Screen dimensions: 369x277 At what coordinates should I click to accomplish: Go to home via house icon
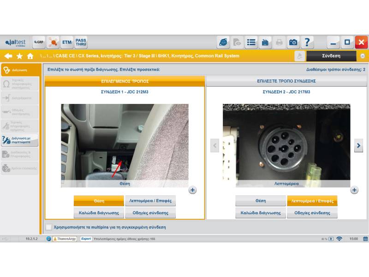(x=30, y=56)
